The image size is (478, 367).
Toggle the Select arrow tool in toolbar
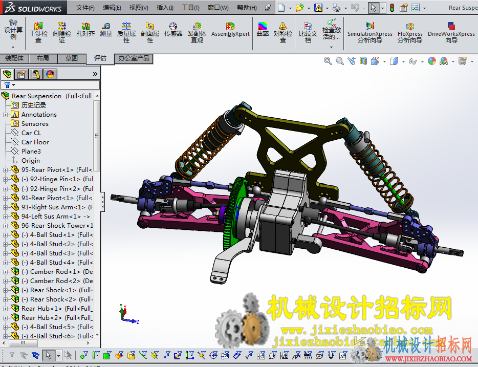coord(373,8)
